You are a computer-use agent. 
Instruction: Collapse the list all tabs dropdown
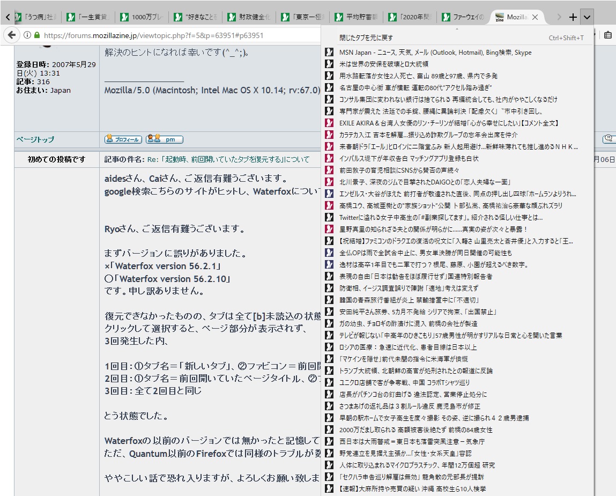pyautogui.click(x=587, y=17)
